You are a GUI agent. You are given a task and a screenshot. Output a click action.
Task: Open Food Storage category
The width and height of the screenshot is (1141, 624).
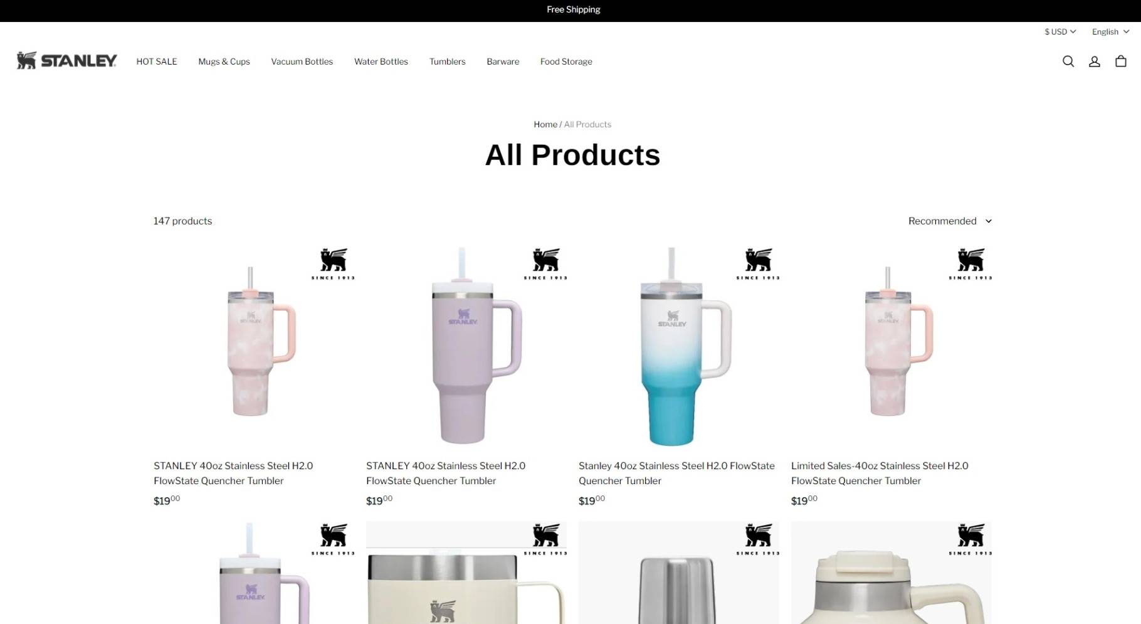pos(566,61)
